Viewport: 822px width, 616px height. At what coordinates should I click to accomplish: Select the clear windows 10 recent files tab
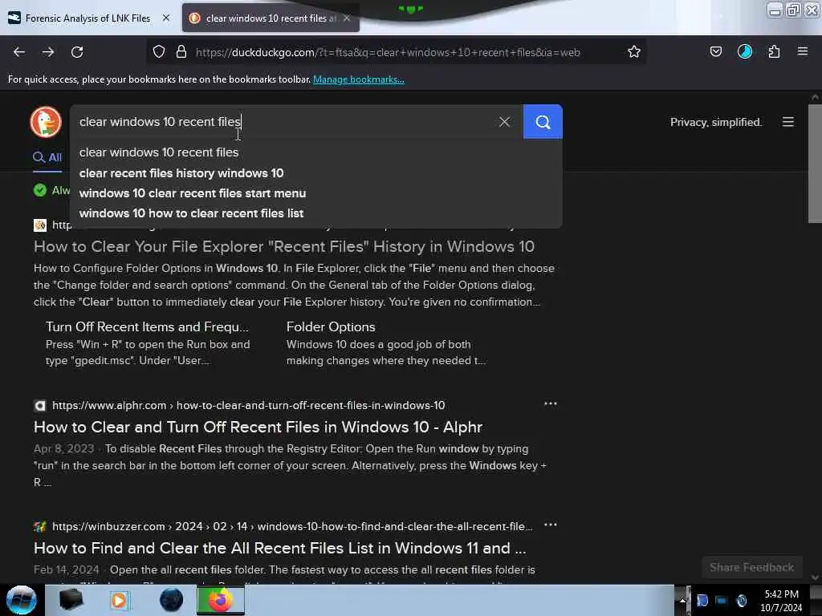pyautogui.click(x=271, y=18)
